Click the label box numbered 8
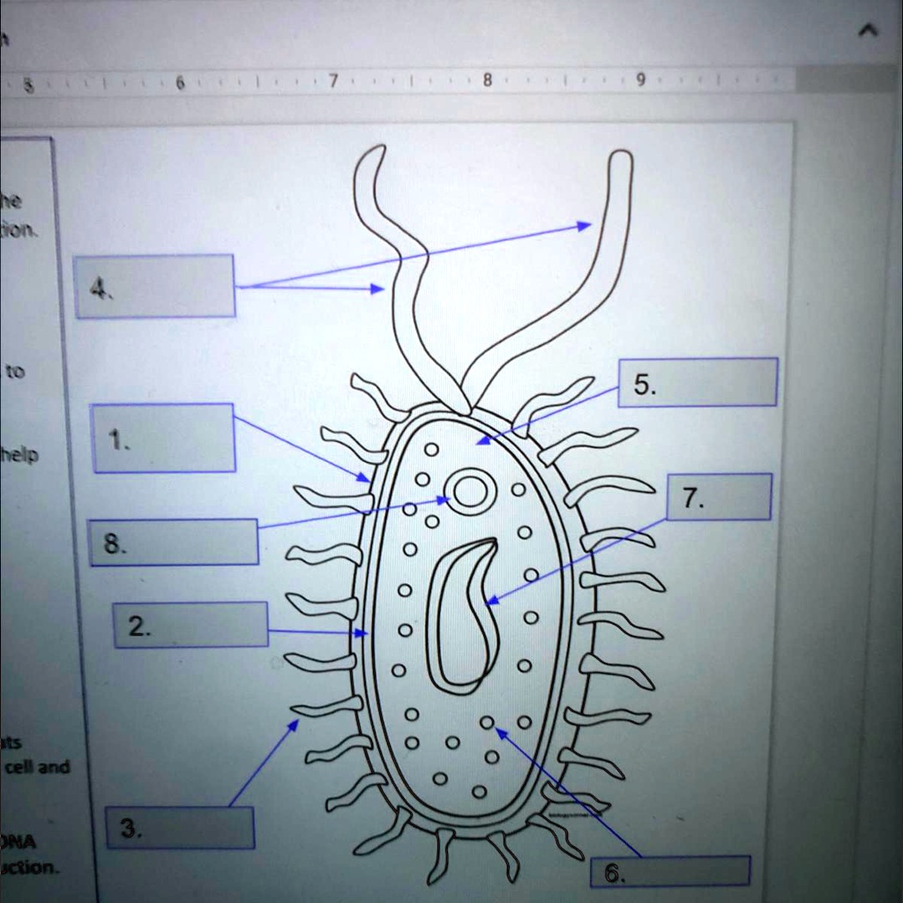This screenshot has width=903, height=903. tap(173, 541)
